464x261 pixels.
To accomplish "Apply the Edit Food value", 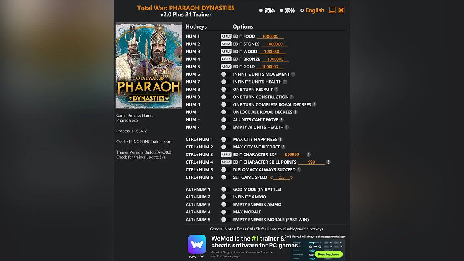I will coord(226,36).
